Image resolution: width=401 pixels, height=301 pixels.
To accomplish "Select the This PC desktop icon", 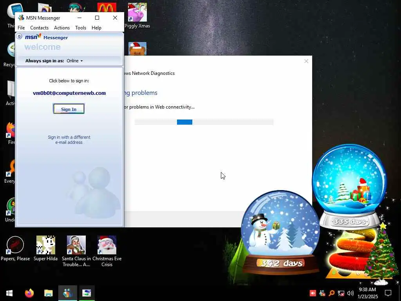I will (11, 15).
